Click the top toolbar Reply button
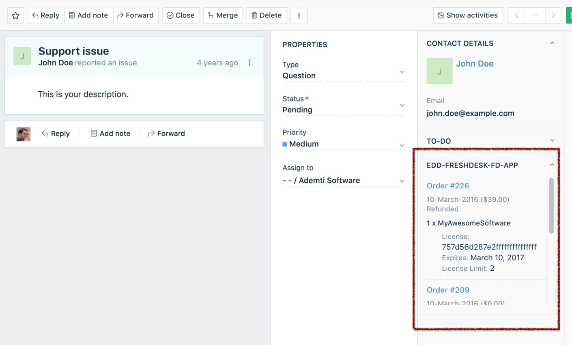572x345 pixels. (46, 15)
